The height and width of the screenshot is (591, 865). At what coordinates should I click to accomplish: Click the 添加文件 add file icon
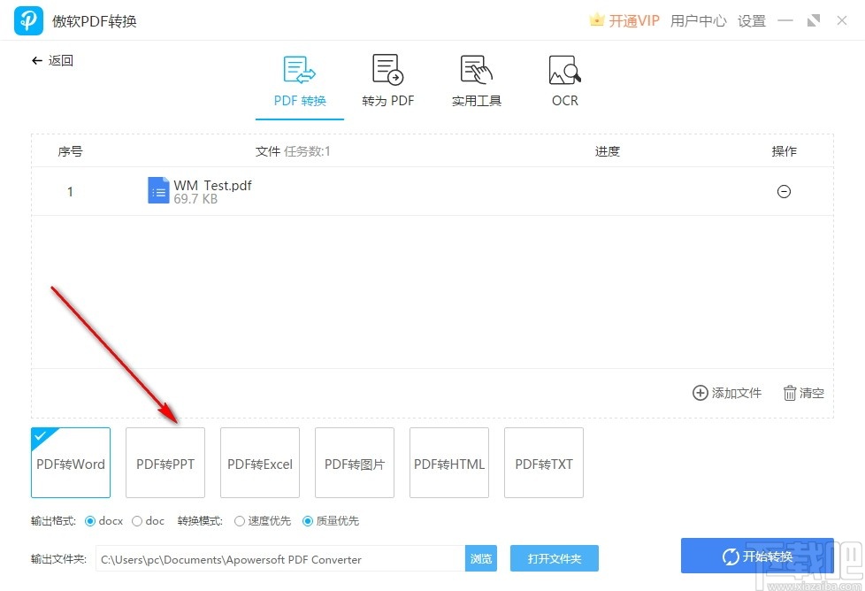click(x=700, y=393)
